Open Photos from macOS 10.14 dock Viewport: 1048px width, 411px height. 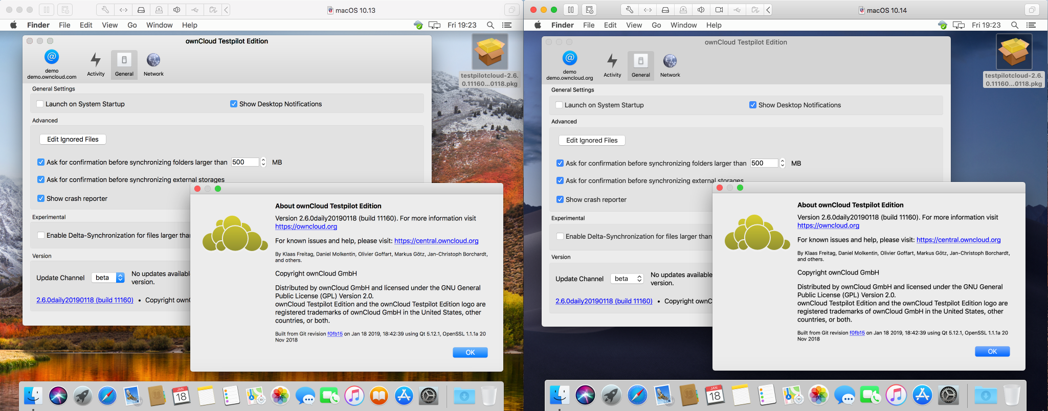tap(818, 396)
